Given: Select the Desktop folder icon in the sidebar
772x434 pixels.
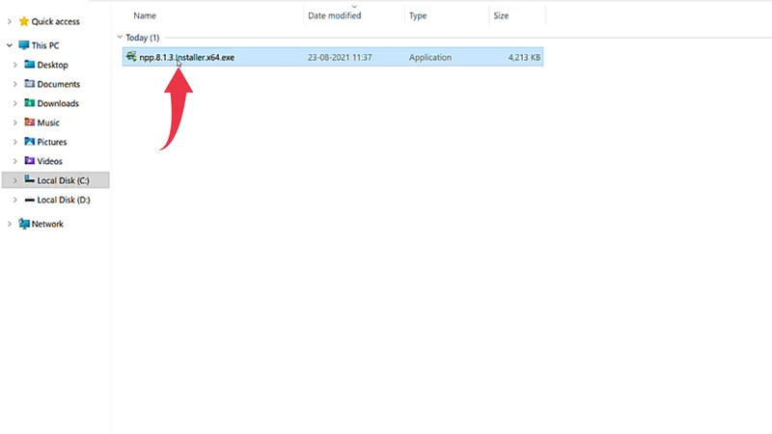Looking at the screenshot, I should [30, 65].
